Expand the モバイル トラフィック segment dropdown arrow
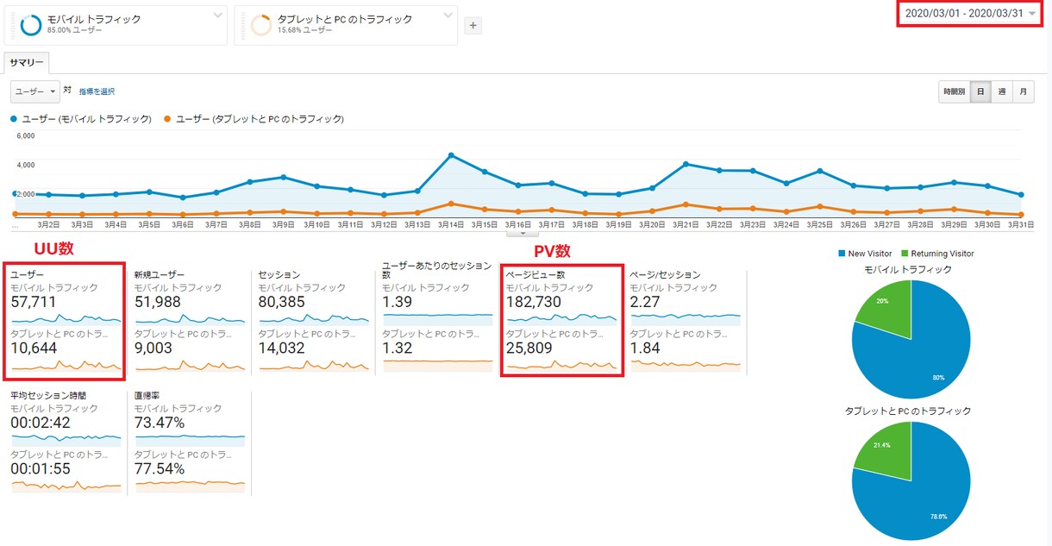Viewport: 1052px width, 546px height. click(217, 16)
